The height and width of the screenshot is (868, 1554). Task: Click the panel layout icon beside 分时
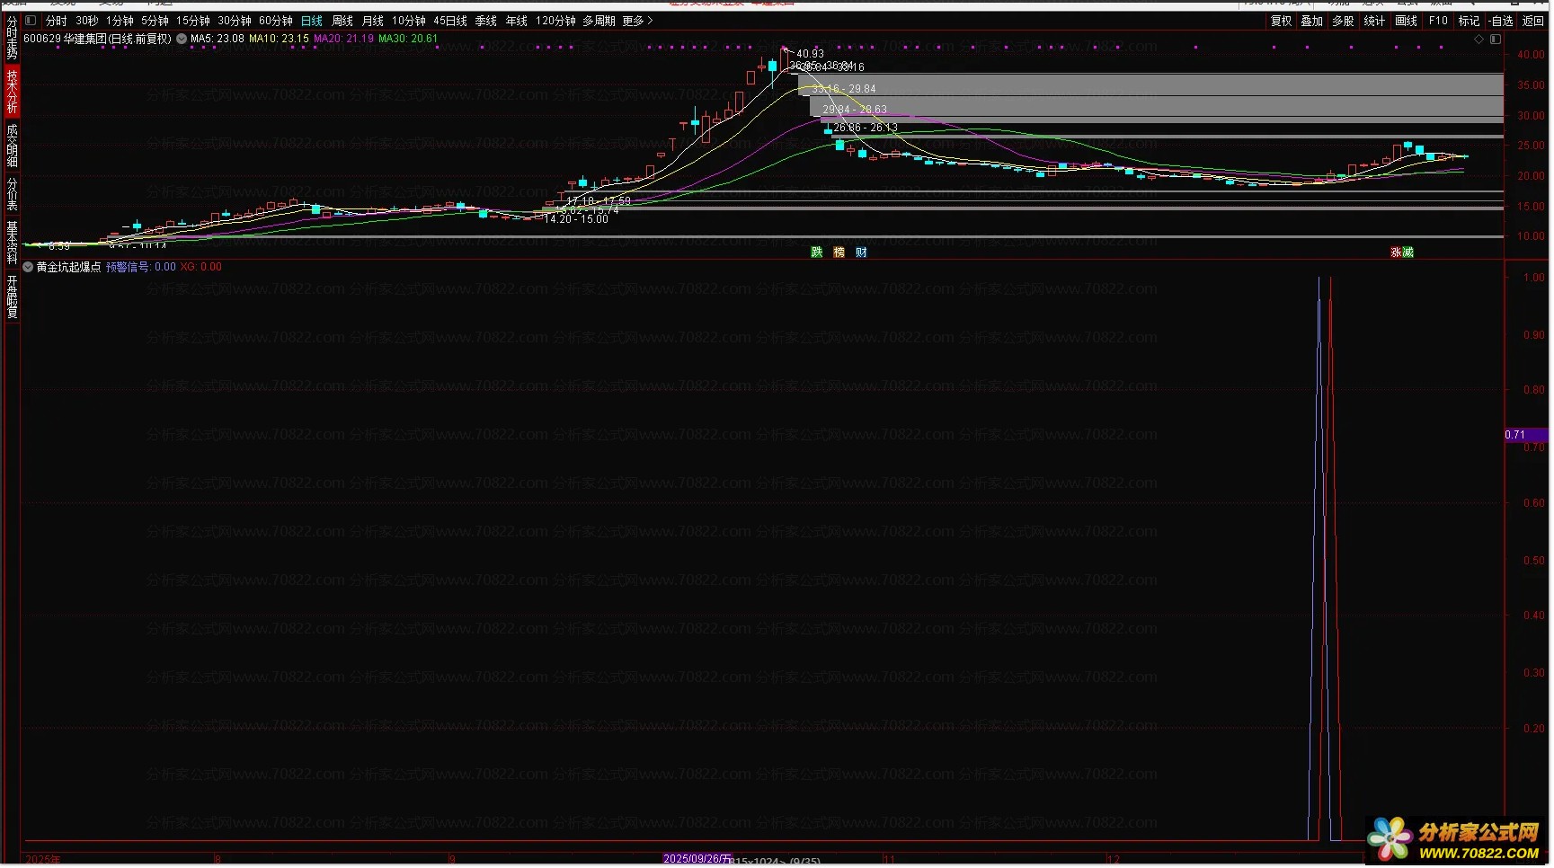click(x=31, y=21)
